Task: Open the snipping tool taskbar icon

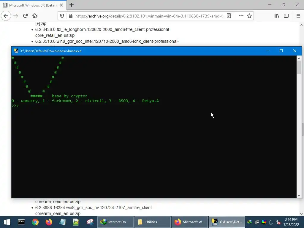Action: click(x=90, y=222)
